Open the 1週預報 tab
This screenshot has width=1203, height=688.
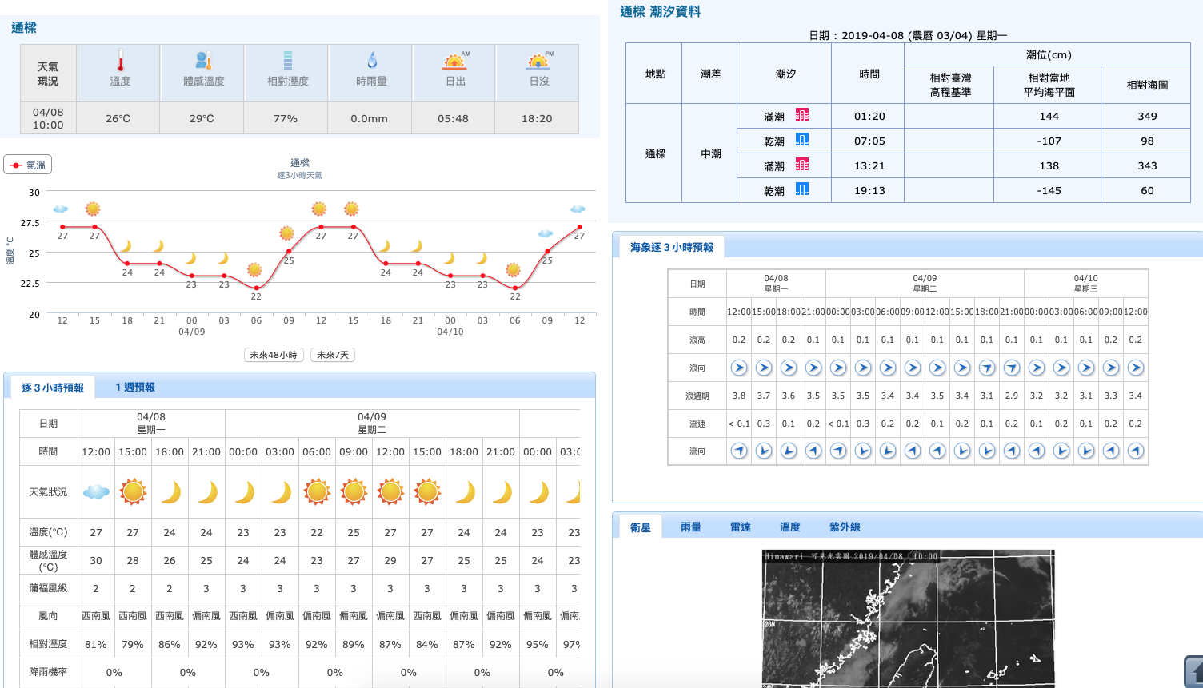(x=135, y=388)
